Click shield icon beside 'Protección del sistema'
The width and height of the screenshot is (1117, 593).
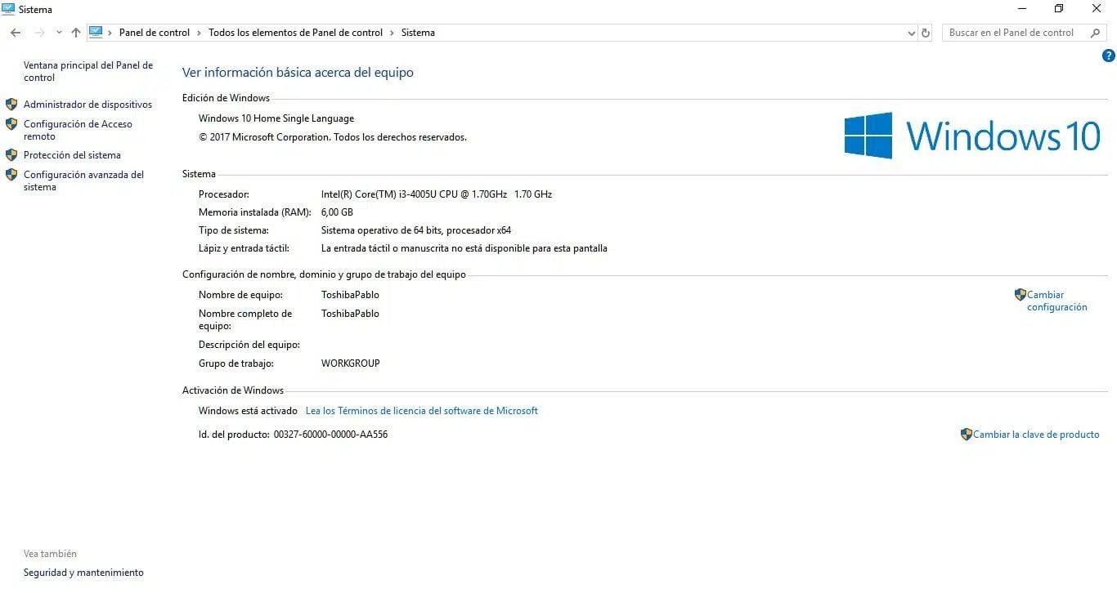[11, 155]
